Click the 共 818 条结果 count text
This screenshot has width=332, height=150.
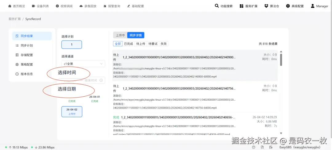[x=268, y=44]
